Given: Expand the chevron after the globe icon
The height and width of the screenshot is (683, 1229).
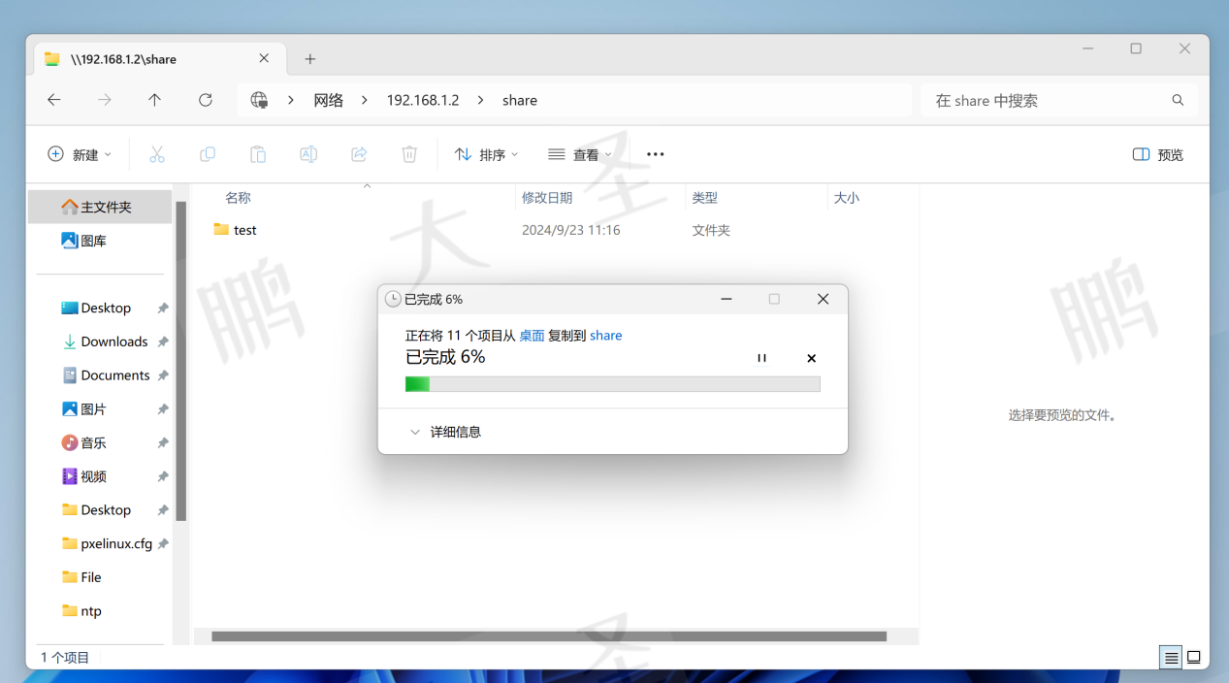Looking at the screenshot, I should (290, 100).
